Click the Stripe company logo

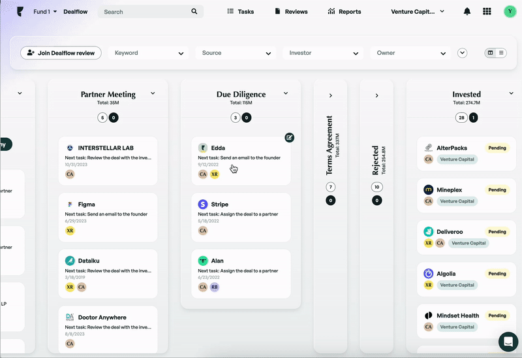203,204
